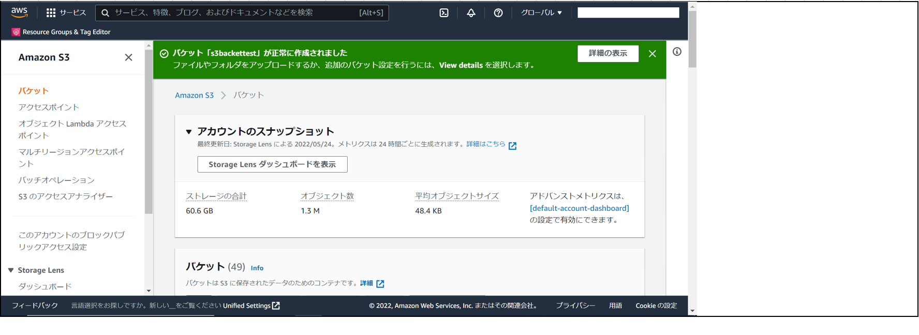This screenshot has height=335, width=919.
Task: Open プライバシー footer link
Action: coord(575,306)
